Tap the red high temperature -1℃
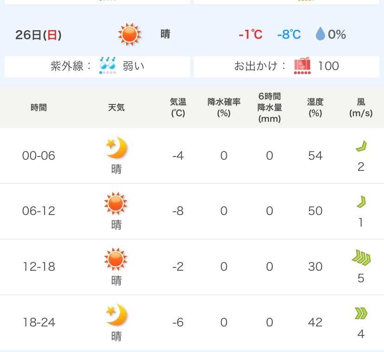This screenshot has width=384, height=352. [250, 35]
